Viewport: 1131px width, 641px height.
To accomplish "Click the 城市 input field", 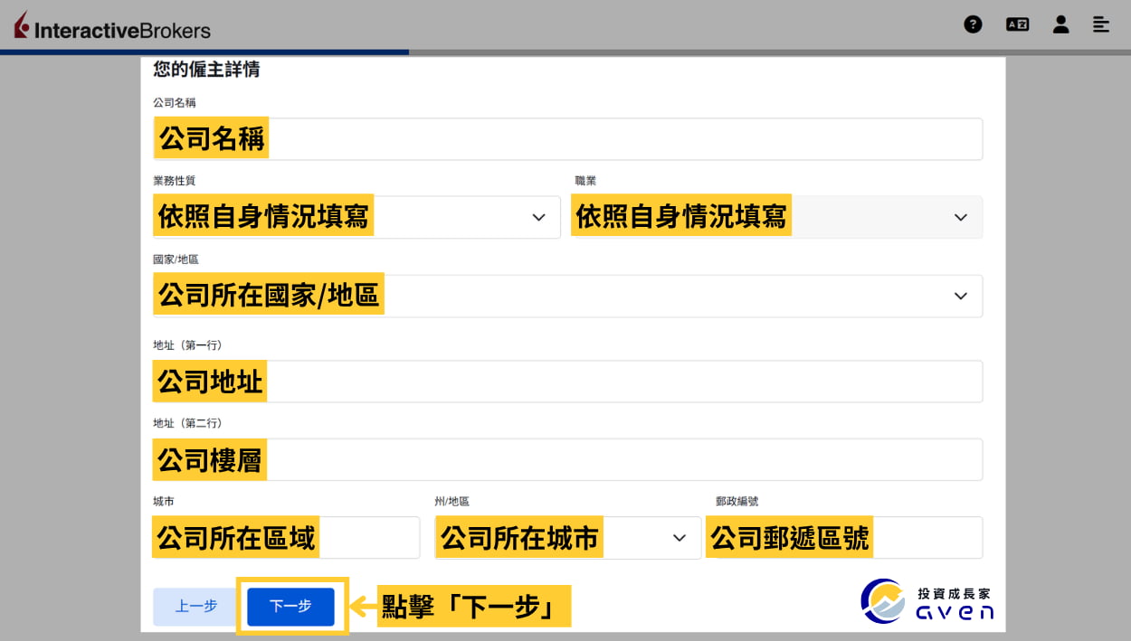I will [286, 538].
